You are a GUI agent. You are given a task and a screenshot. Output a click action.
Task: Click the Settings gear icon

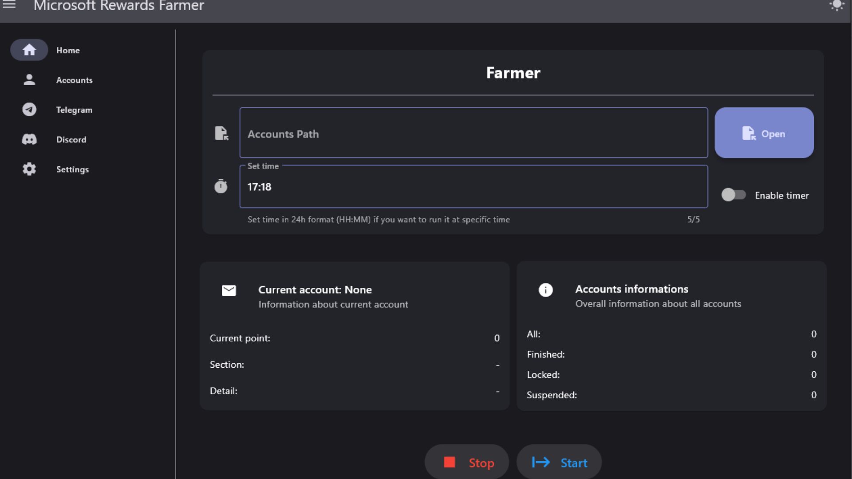click(29, 169)
